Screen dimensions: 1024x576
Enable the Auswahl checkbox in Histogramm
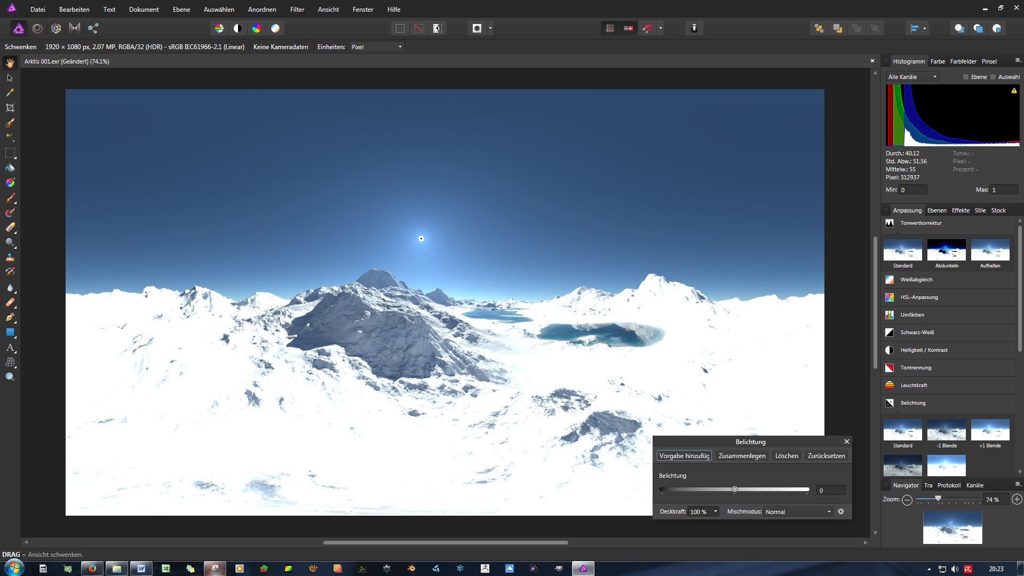(993, 77)
